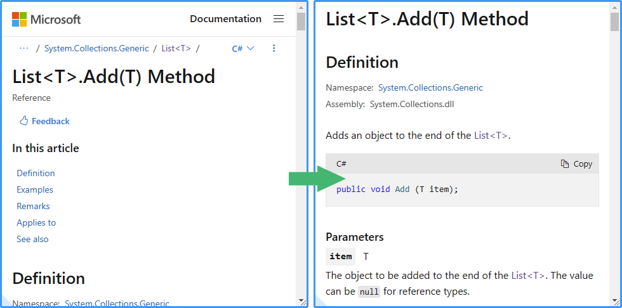Click the right pane vertical scrollbar thumb
Image resolution: width=622 pixels, height=308 pixels.
coord(614,22)
